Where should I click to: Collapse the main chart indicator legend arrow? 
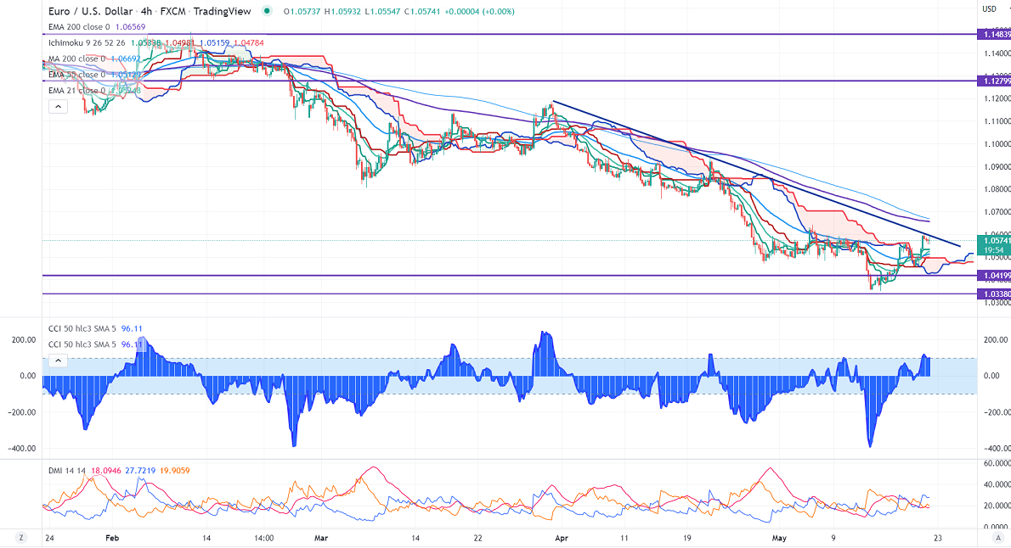(x=58, y=107)
